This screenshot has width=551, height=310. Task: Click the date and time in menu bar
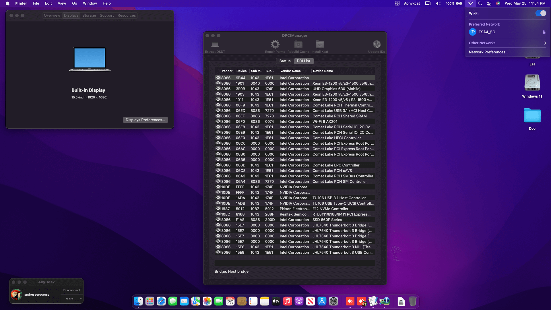[x=525, y=3]
